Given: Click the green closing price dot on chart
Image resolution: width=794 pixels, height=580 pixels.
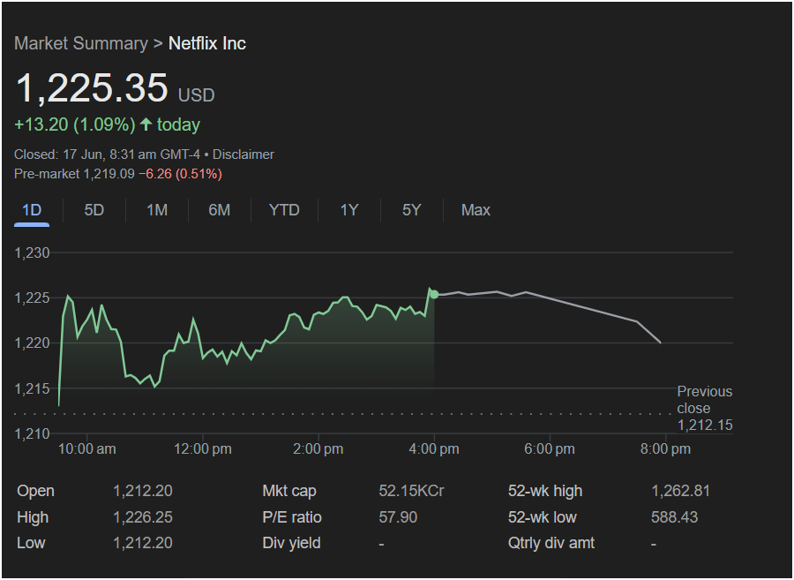Looking at the screenshot, I should [x=434, y=294].
